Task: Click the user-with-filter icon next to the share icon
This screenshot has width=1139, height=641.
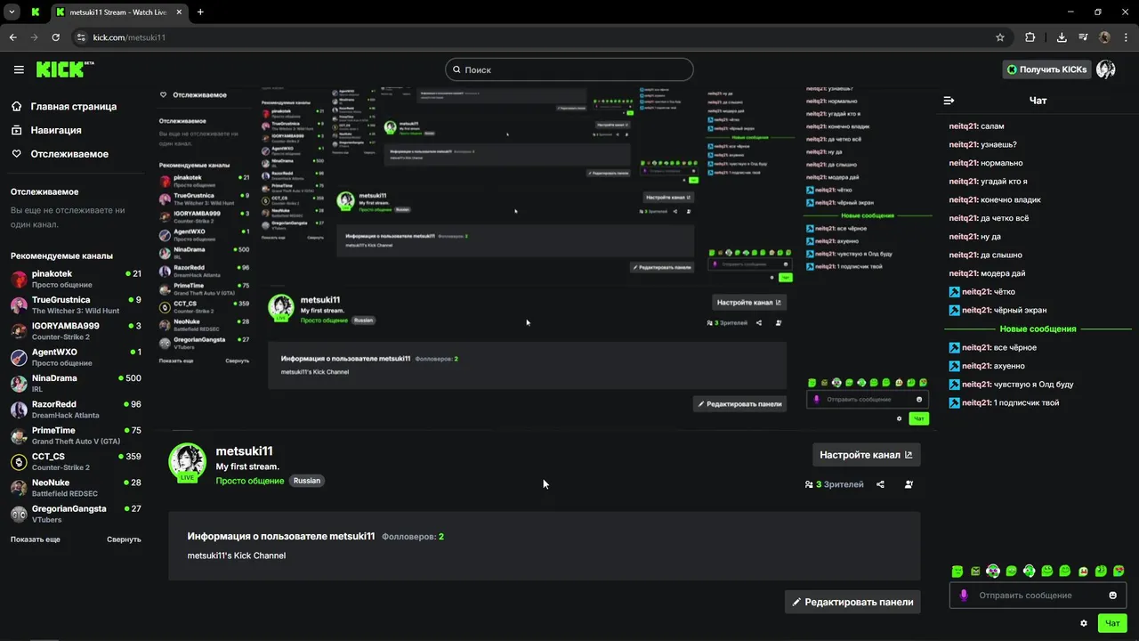Action: (x=909, y=484)
